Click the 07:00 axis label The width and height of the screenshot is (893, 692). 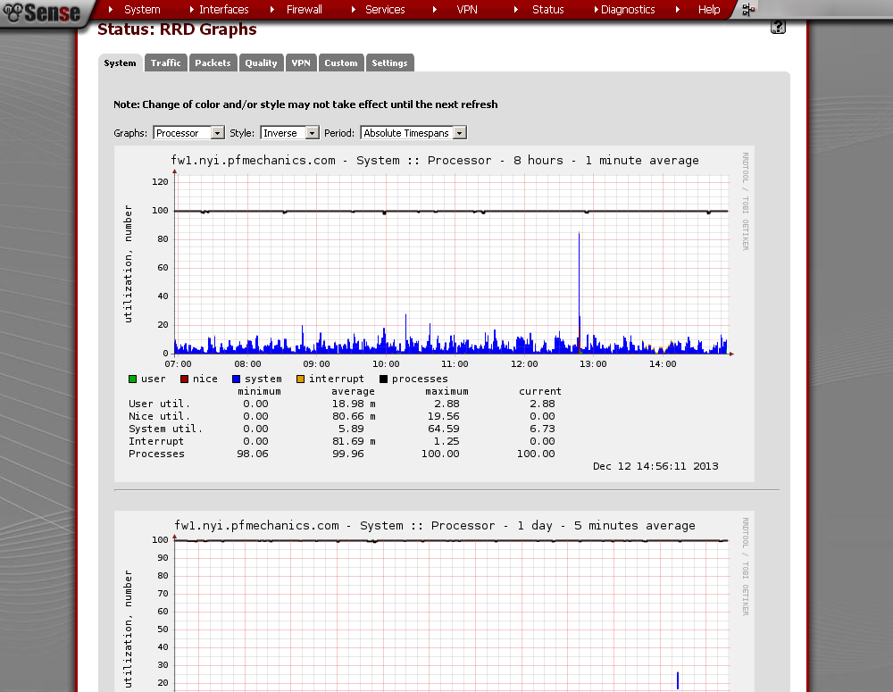point(179,364)
